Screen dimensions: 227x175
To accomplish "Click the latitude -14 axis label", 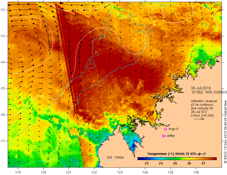I will coord(3,62).
